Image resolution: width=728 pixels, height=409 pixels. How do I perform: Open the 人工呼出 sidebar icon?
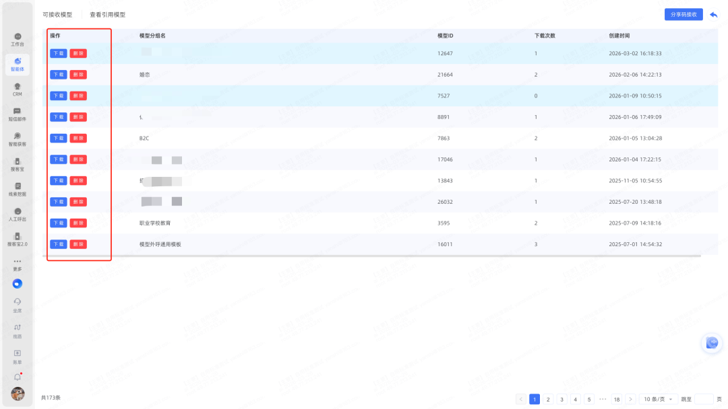[18, 215]
